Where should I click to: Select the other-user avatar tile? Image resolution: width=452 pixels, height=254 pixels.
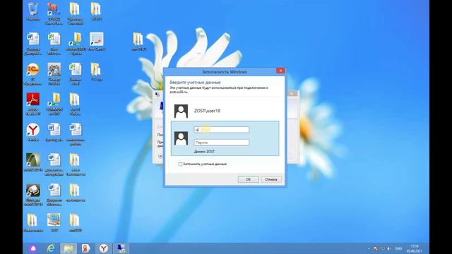click(x=181, y=138)
